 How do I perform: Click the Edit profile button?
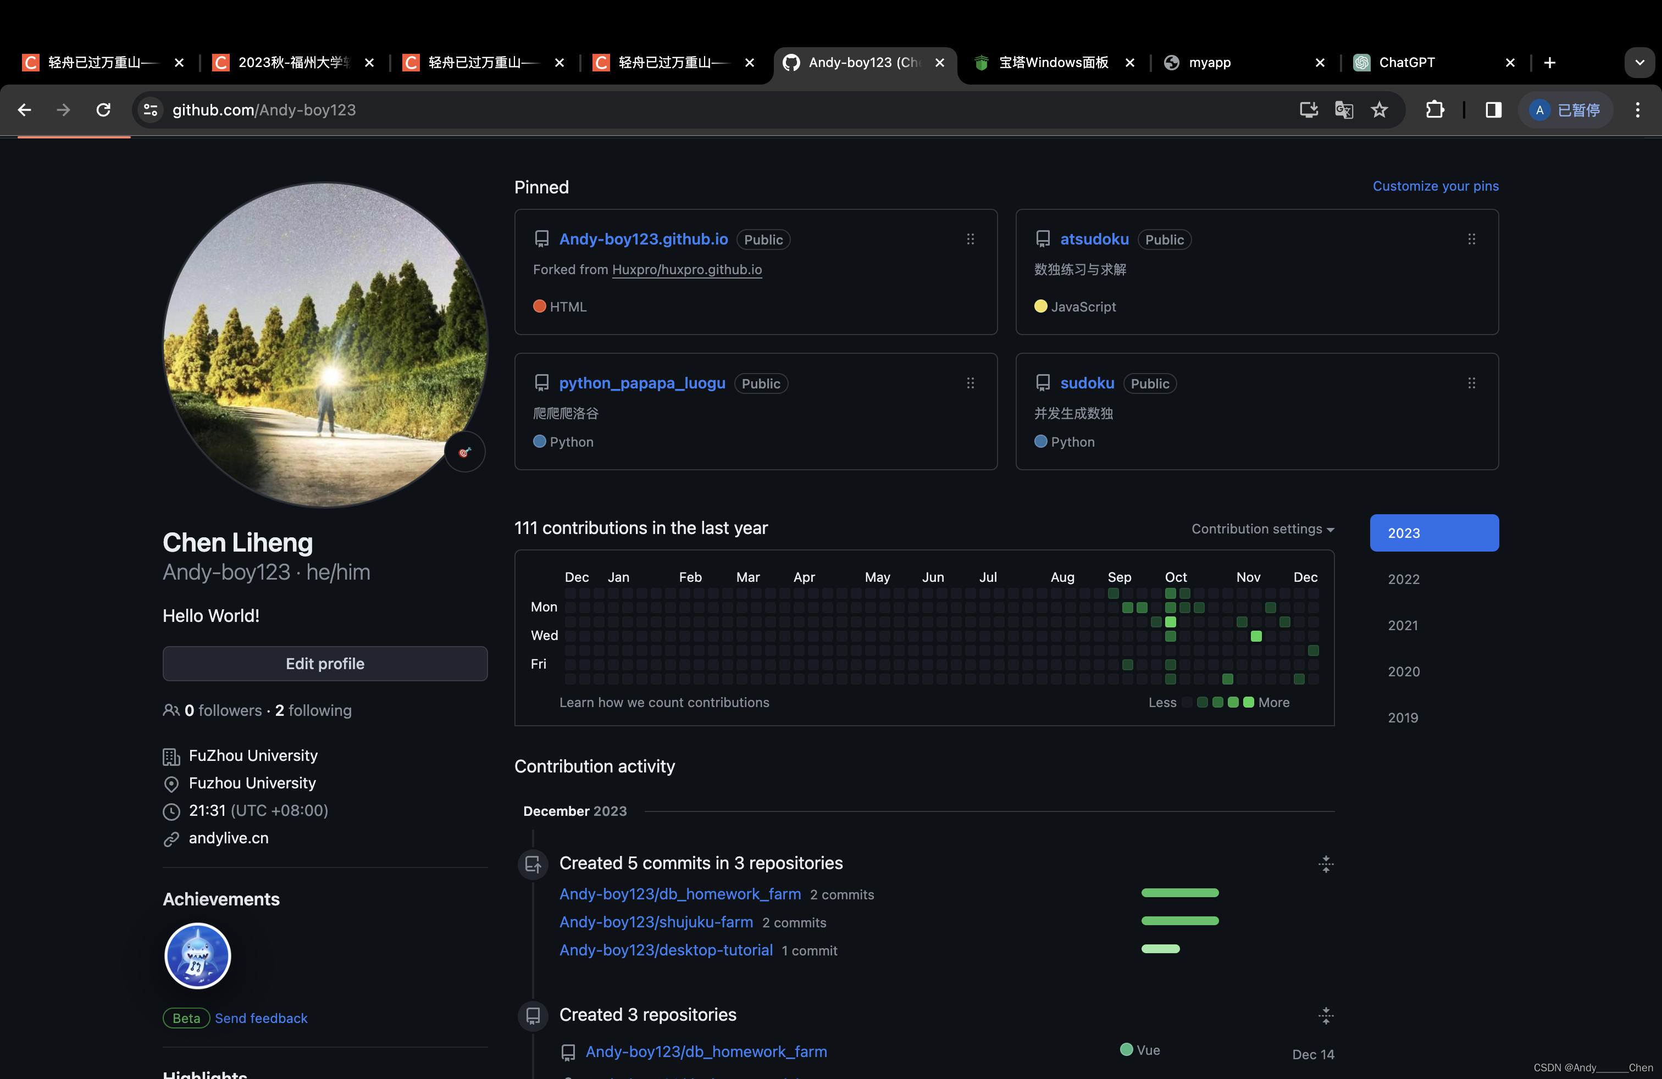325,663
